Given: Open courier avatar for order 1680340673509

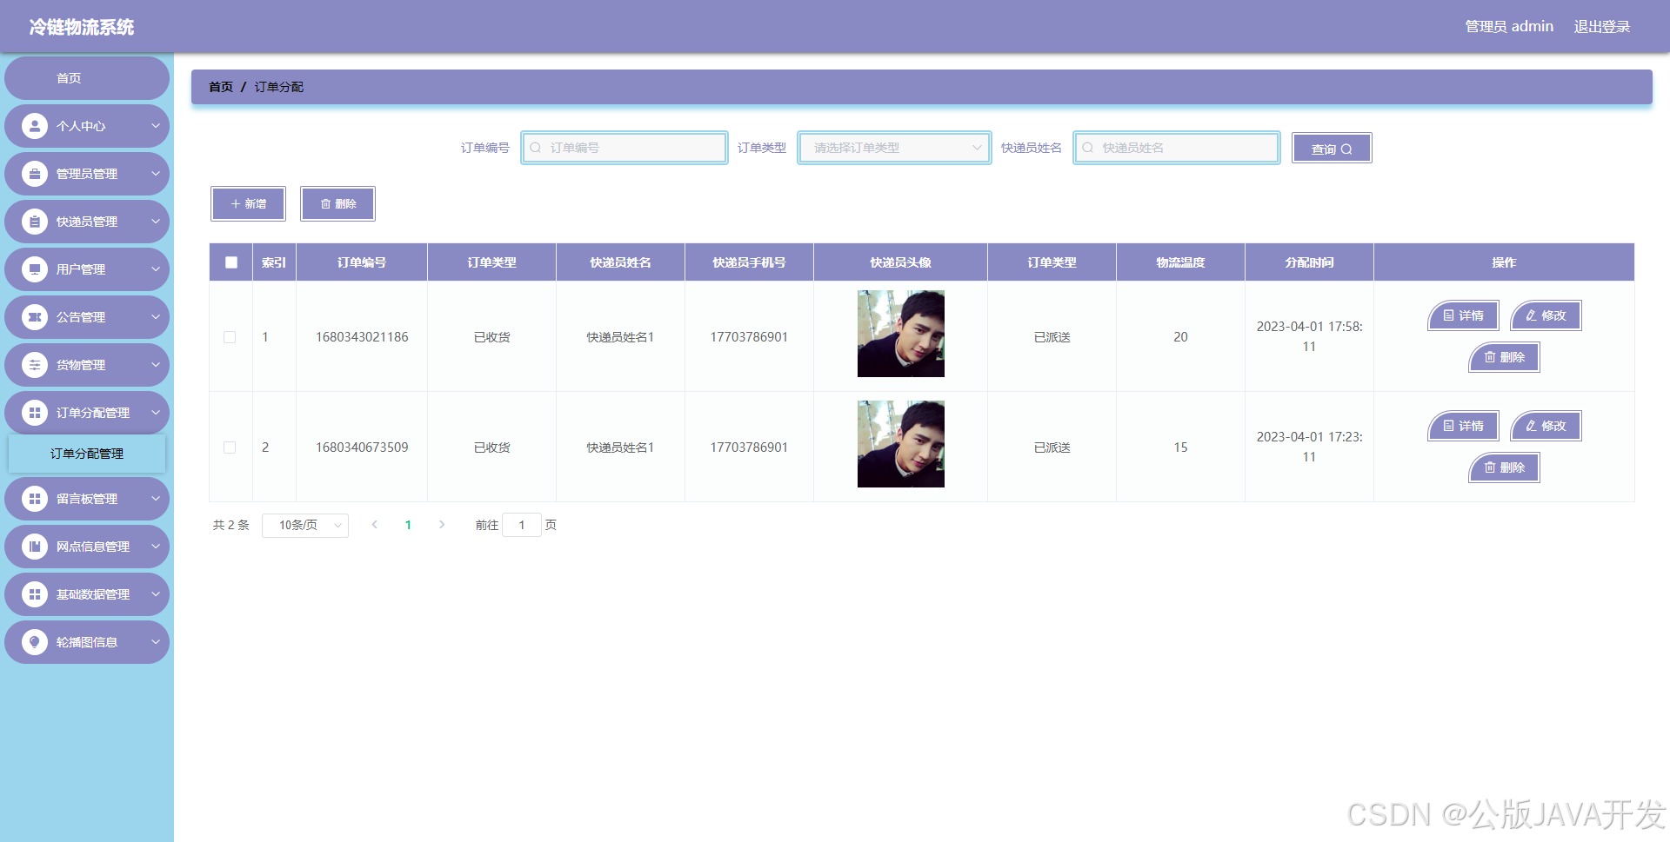Looking at the screenshot, I should [x=901, y=444].
